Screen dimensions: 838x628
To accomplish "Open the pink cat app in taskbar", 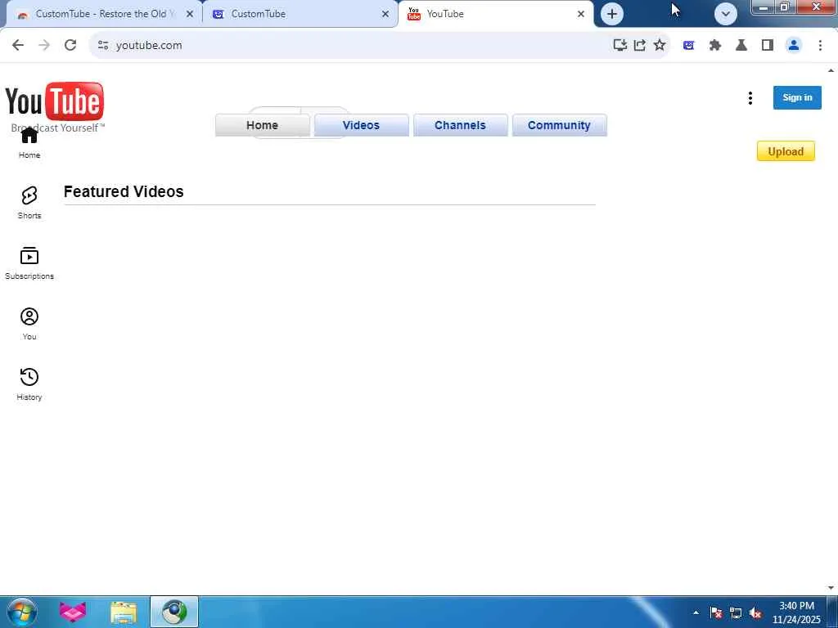I will 73,612.
